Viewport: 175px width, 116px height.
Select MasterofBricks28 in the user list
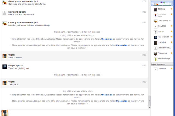point(163,48)
